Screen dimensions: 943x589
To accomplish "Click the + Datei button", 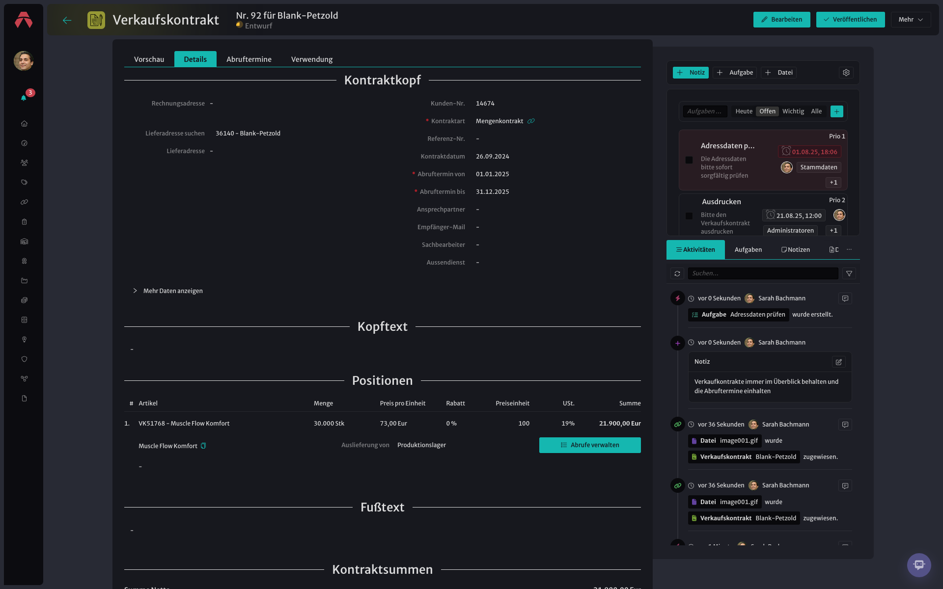I will coord(778,73).
